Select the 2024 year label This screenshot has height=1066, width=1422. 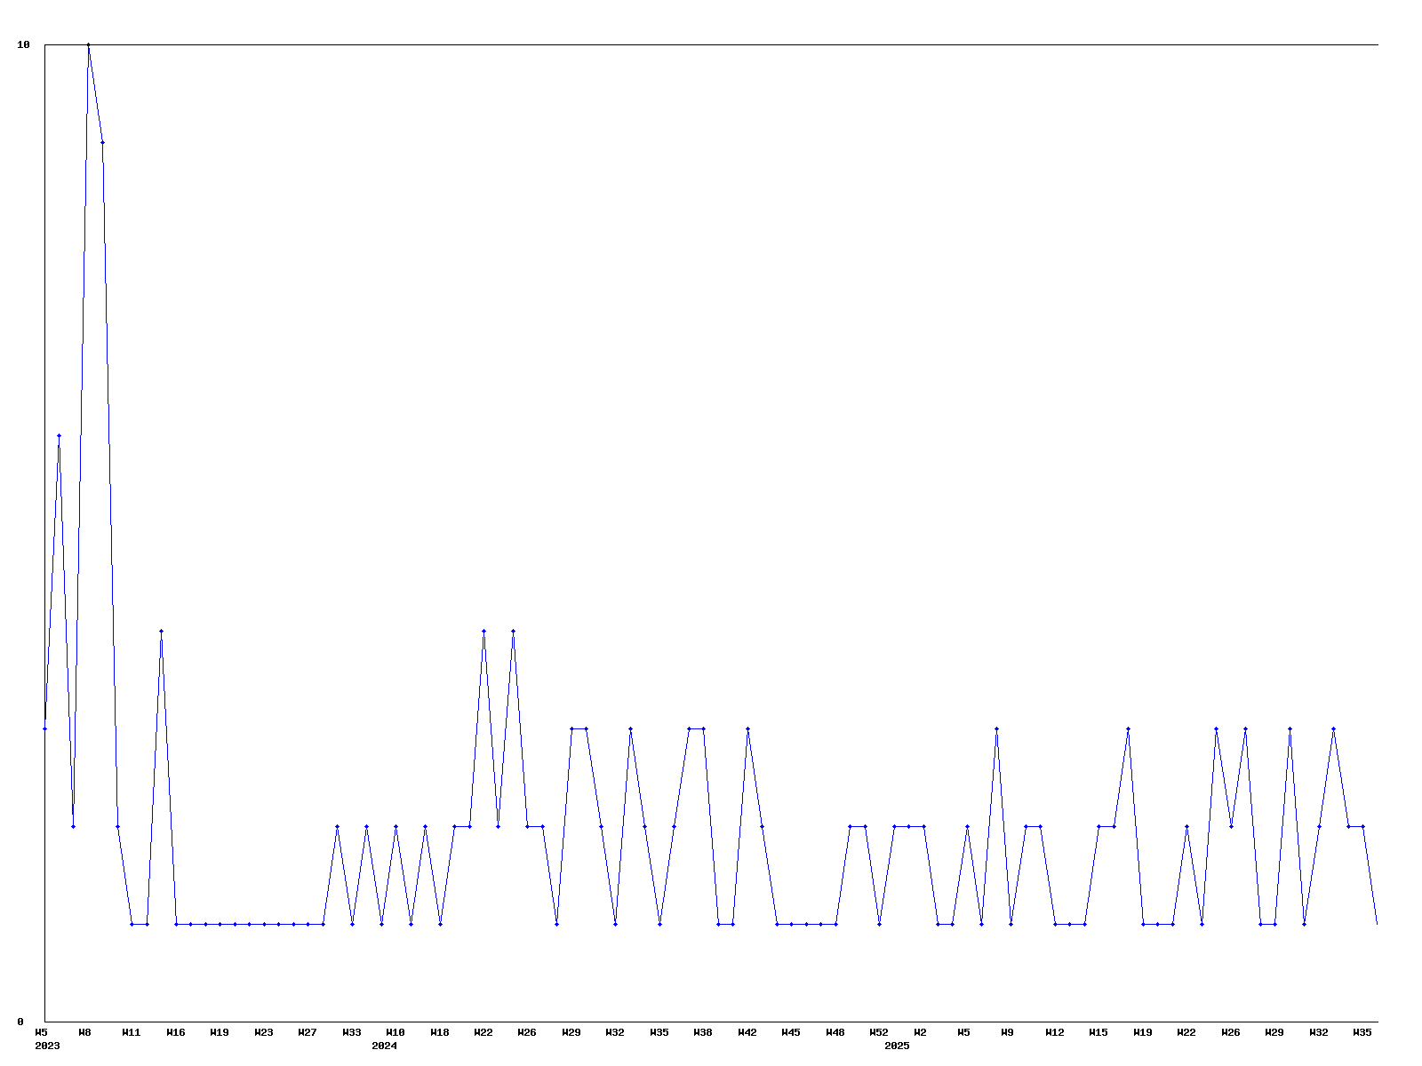click(x=384, y=1046)
